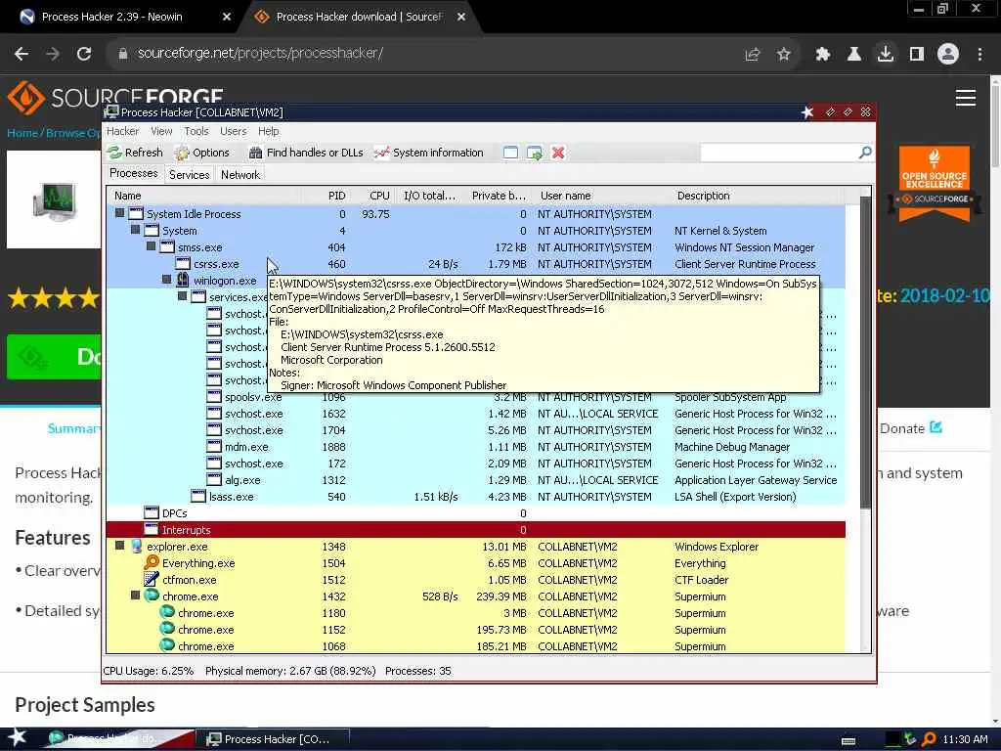1001x751 pixels.
Task: Open the browser downloads icon
Action: coord(886,55)
